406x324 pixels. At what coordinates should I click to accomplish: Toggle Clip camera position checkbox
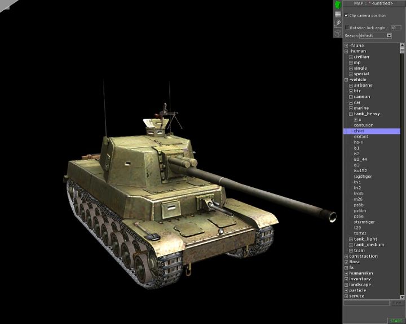point(347,15)
